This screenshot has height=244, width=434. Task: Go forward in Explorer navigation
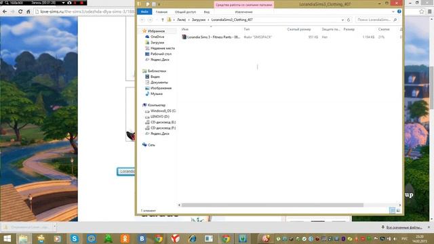pos(150,20)
